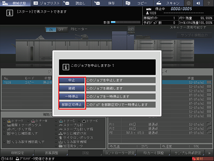
Task: Click the サンプル排紙出力 button
Action: (194, 35)
